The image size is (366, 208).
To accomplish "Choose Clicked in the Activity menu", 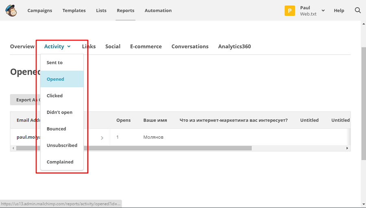I will pyautogui.click(x=62, y=96).
